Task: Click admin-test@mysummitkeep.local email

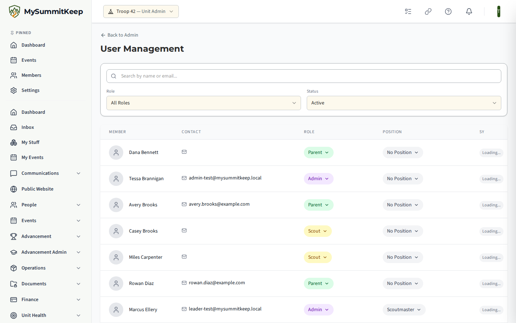Action: tap(225, 178)
